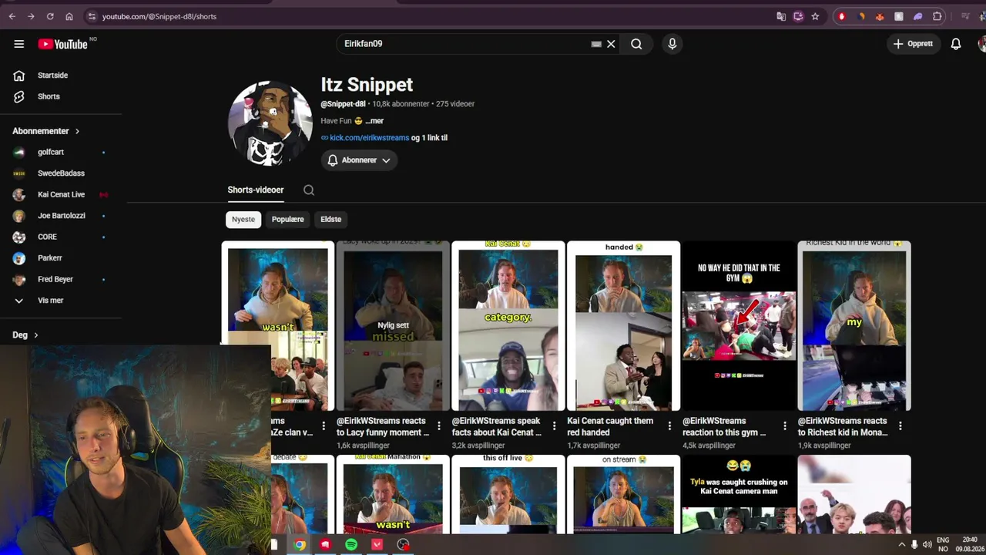This screenshot has height=555, width=986.
Task: Open the red hand ad-blocker extension
Action: (x=841, y=16)
